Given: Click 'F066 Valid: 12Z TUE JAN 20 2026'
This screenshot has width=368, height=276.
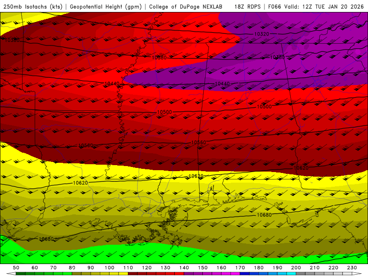Looking at the screenshot, I should click(x=316, y=7).
